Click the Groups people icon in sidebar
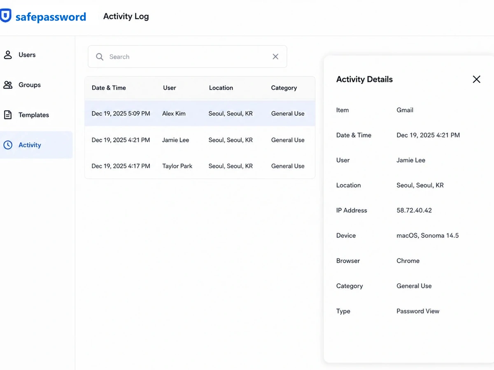Viewport: 494px width, 370px height. pos(8,85)
